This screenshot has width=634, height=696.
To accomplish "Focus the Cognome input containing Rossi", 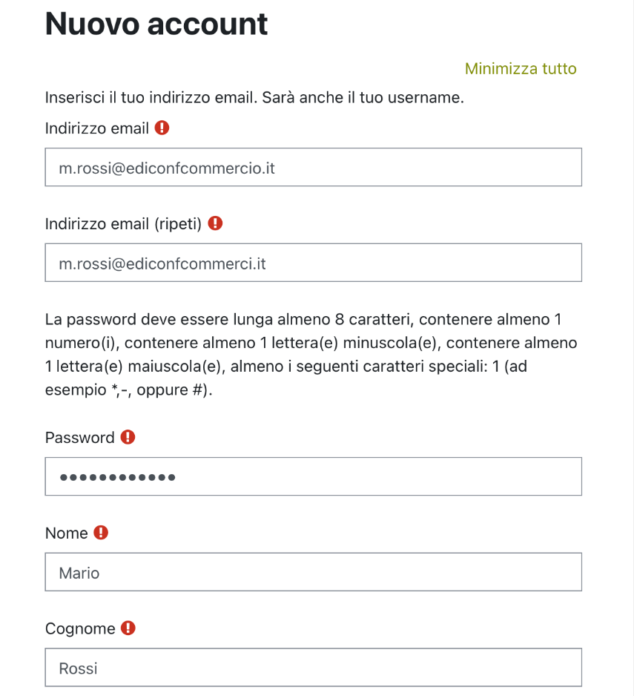I will [x=313, y=668].
